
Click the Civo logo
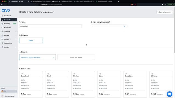pyautogui.click(x=6, y=10)
